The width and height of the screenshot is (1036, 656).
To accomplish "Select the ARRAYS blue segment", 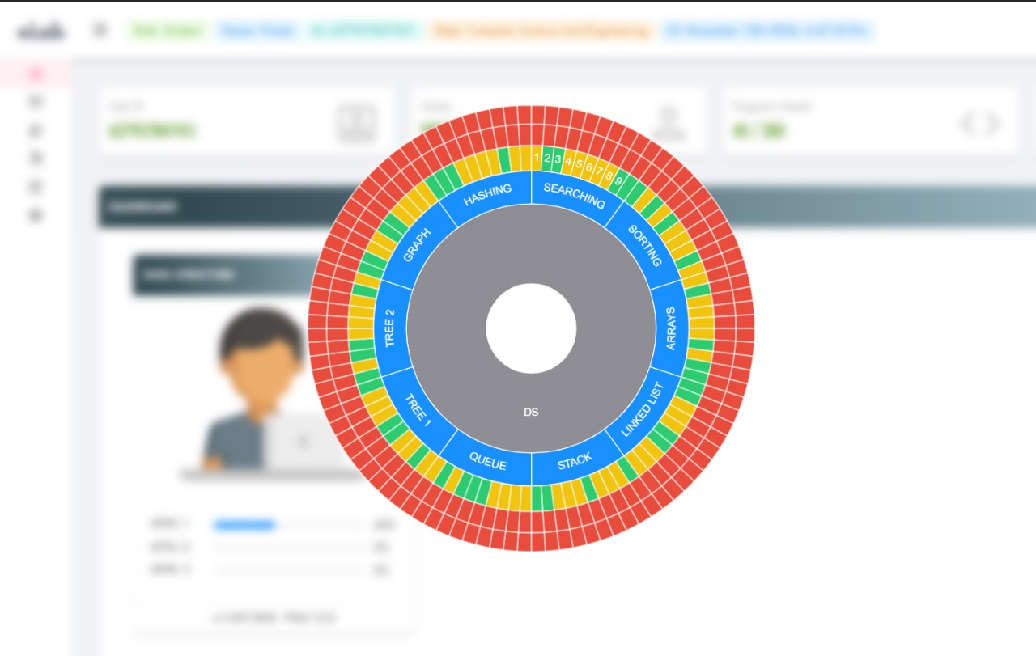I will coord(669,328).
